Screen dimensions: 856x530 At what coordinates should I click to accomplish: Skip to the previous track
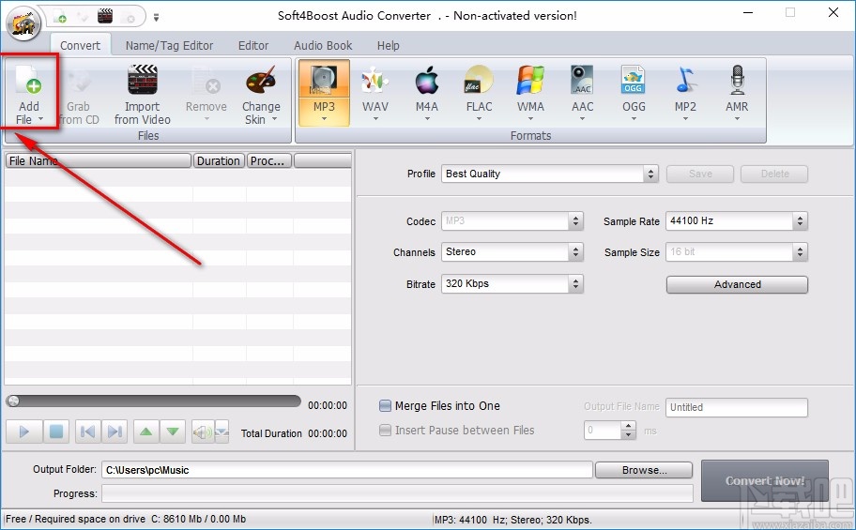tap(87, 432)
